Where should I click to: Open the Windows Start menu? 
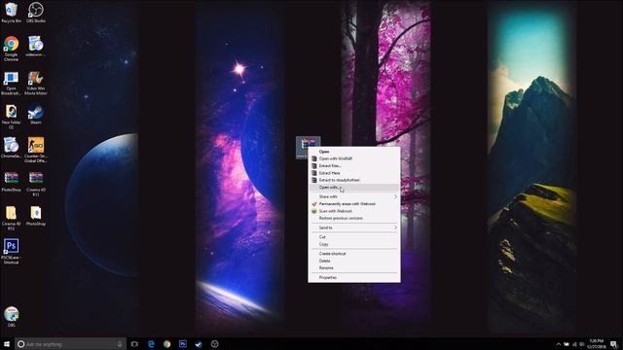pos(7,344)
